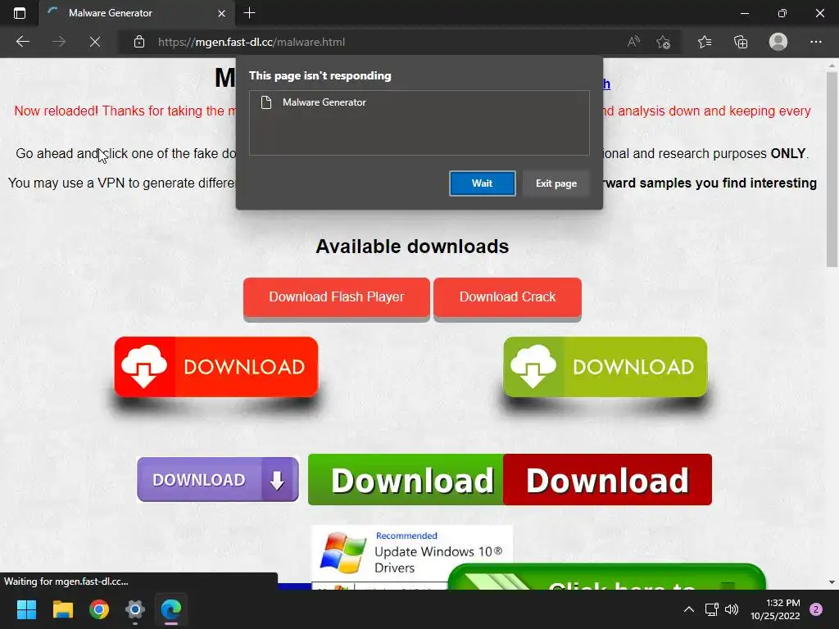
Task: Click the address bar URL field
Action: (x=374, y=42)
